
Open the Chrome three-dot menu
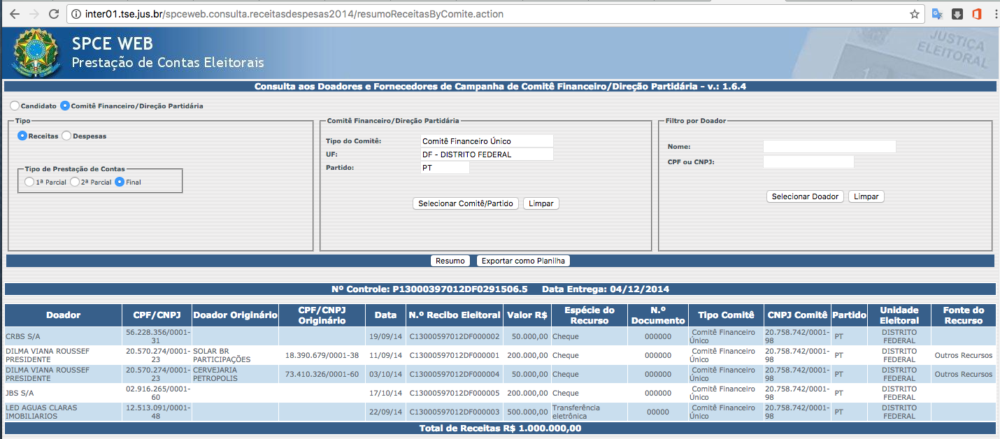(993, 14)
